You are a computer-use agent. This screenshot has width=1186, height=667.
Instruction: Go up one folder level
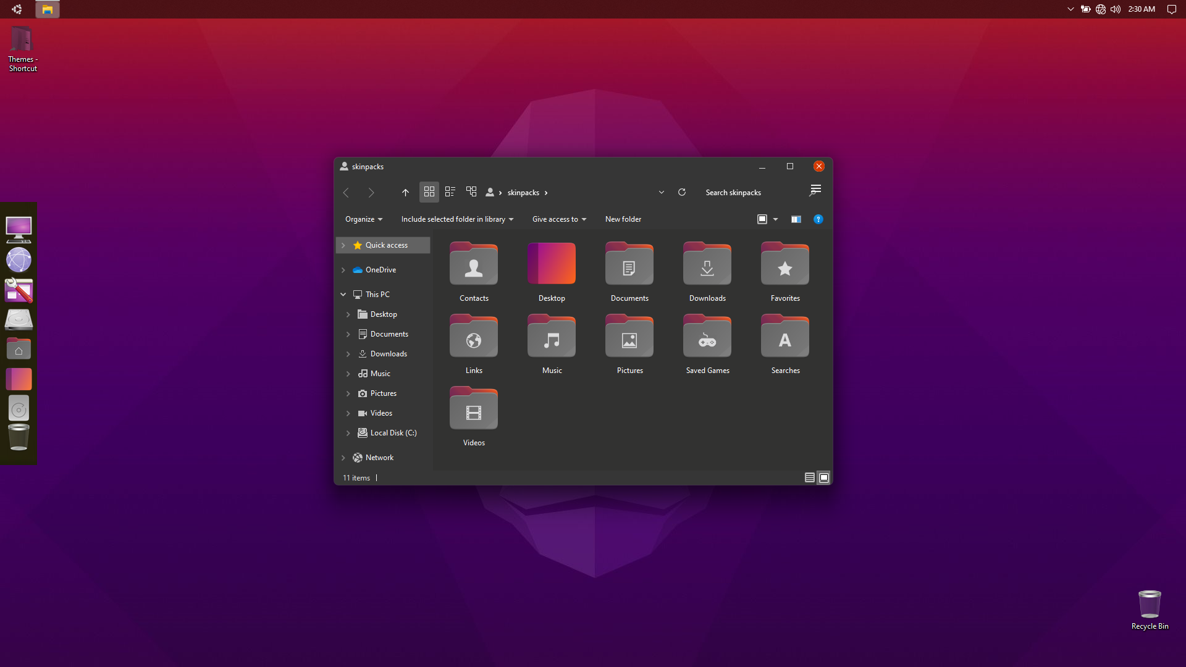coord(405,192)
